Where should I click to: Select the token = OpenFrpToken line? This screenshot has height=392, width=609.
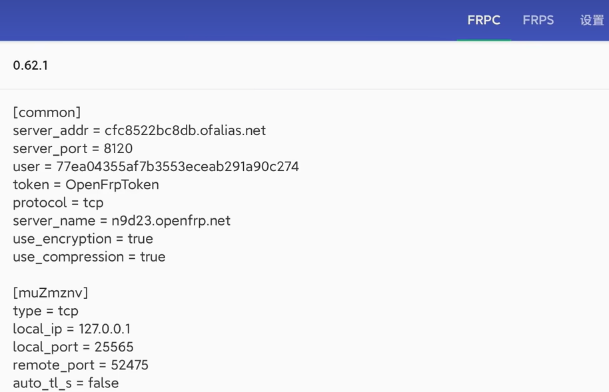(x=86, y=184)
